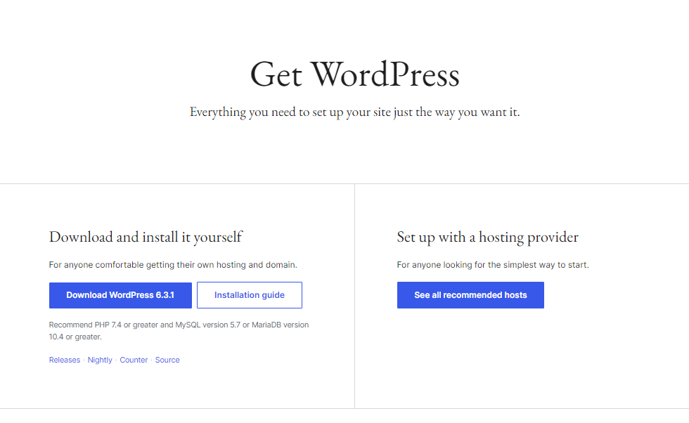
Task: Go to the Nightly builds link
Action: point(100,360)
